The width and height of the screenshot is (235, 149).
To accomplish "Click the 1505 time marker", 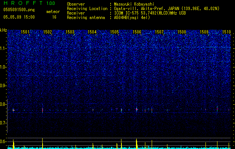I will click(114, 32).
